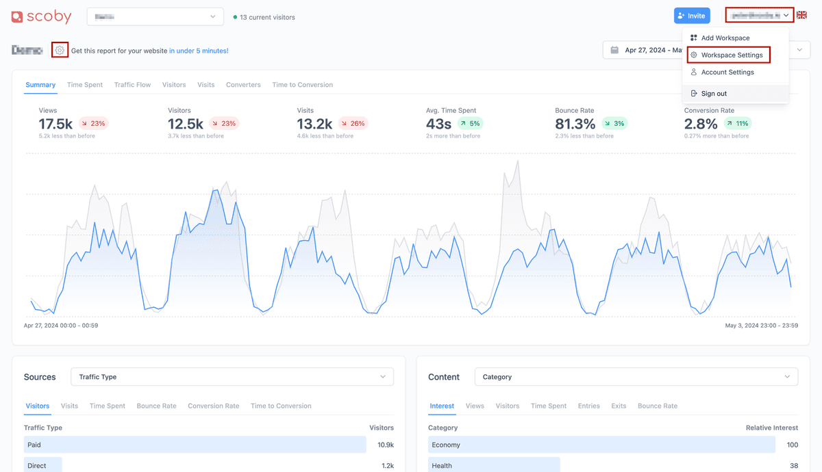
Task: Open Visitors tab in the Content panel
Action: (508, 406)
